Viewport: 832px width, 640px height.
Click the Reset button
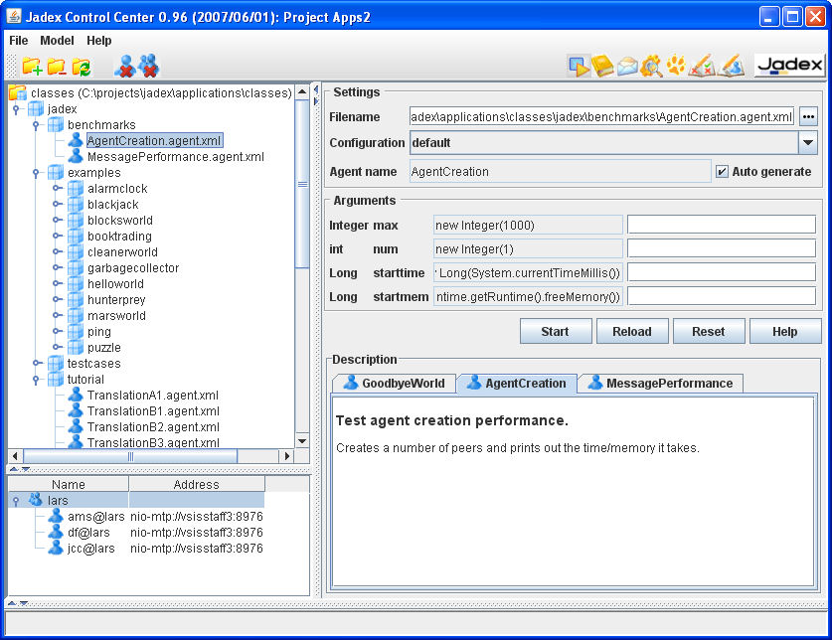tap(709, 331)
